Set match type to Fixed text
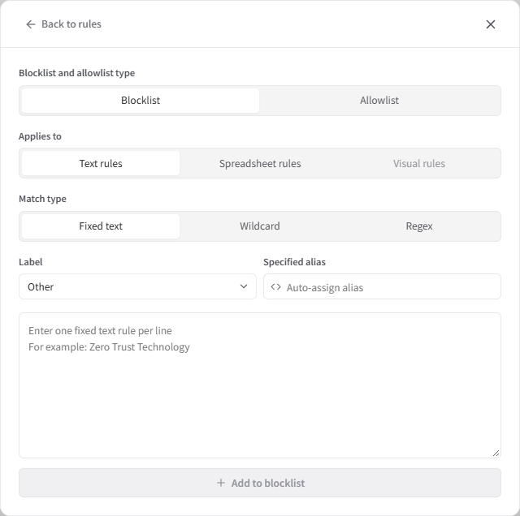 (101, 226)
